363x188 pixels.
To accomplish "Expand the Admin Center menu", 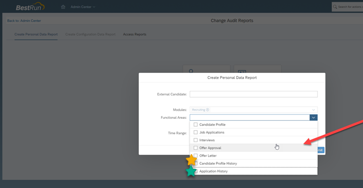I will pyautogui.click(x=83, y=7).
